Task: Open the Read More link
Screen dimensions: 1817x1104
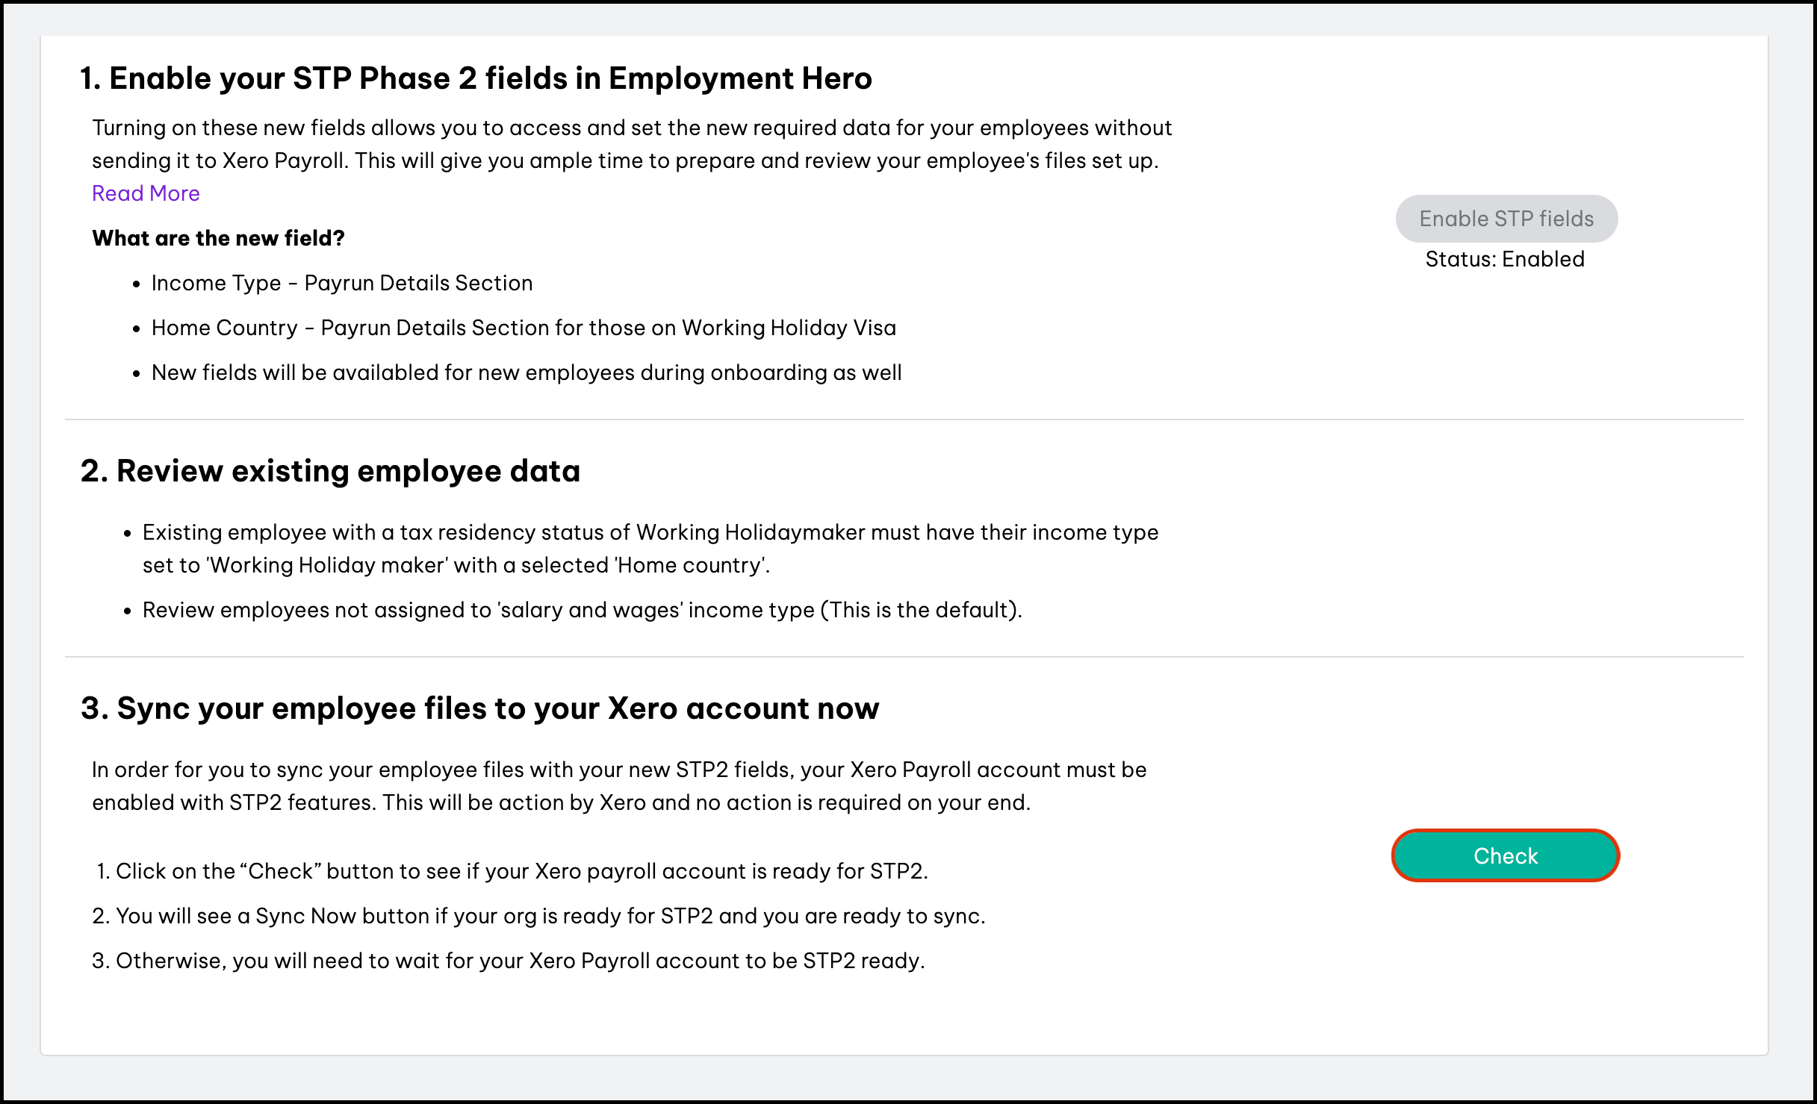Action: pyautogui.click(x=146, y=193)
